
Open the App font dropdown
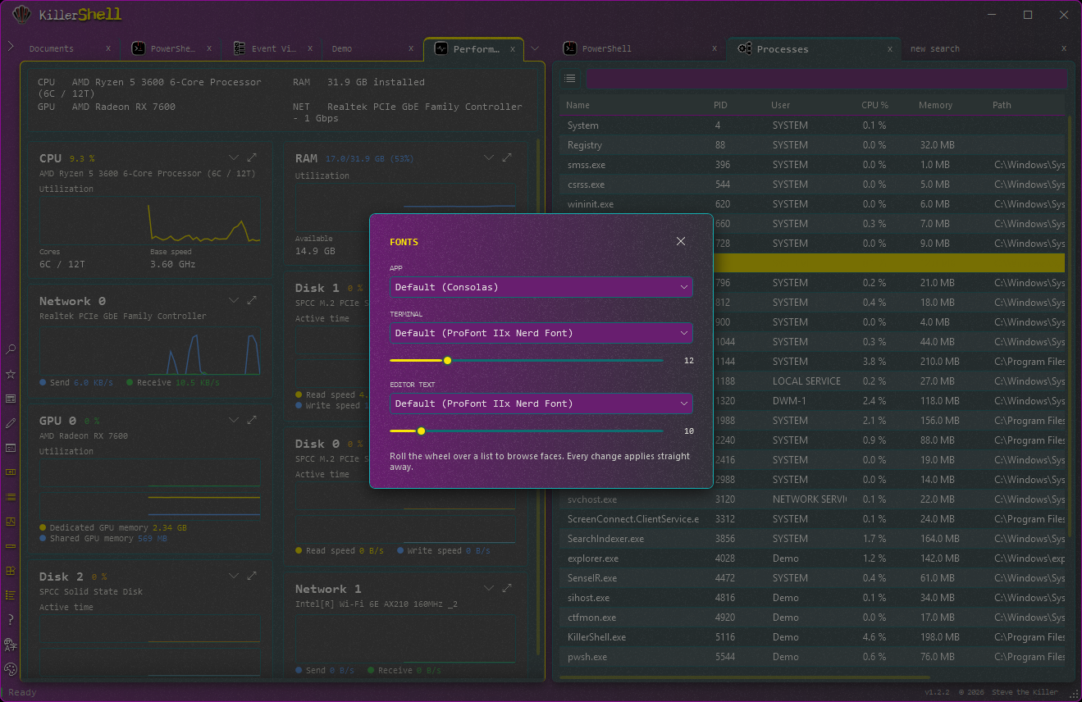(541, 287)
